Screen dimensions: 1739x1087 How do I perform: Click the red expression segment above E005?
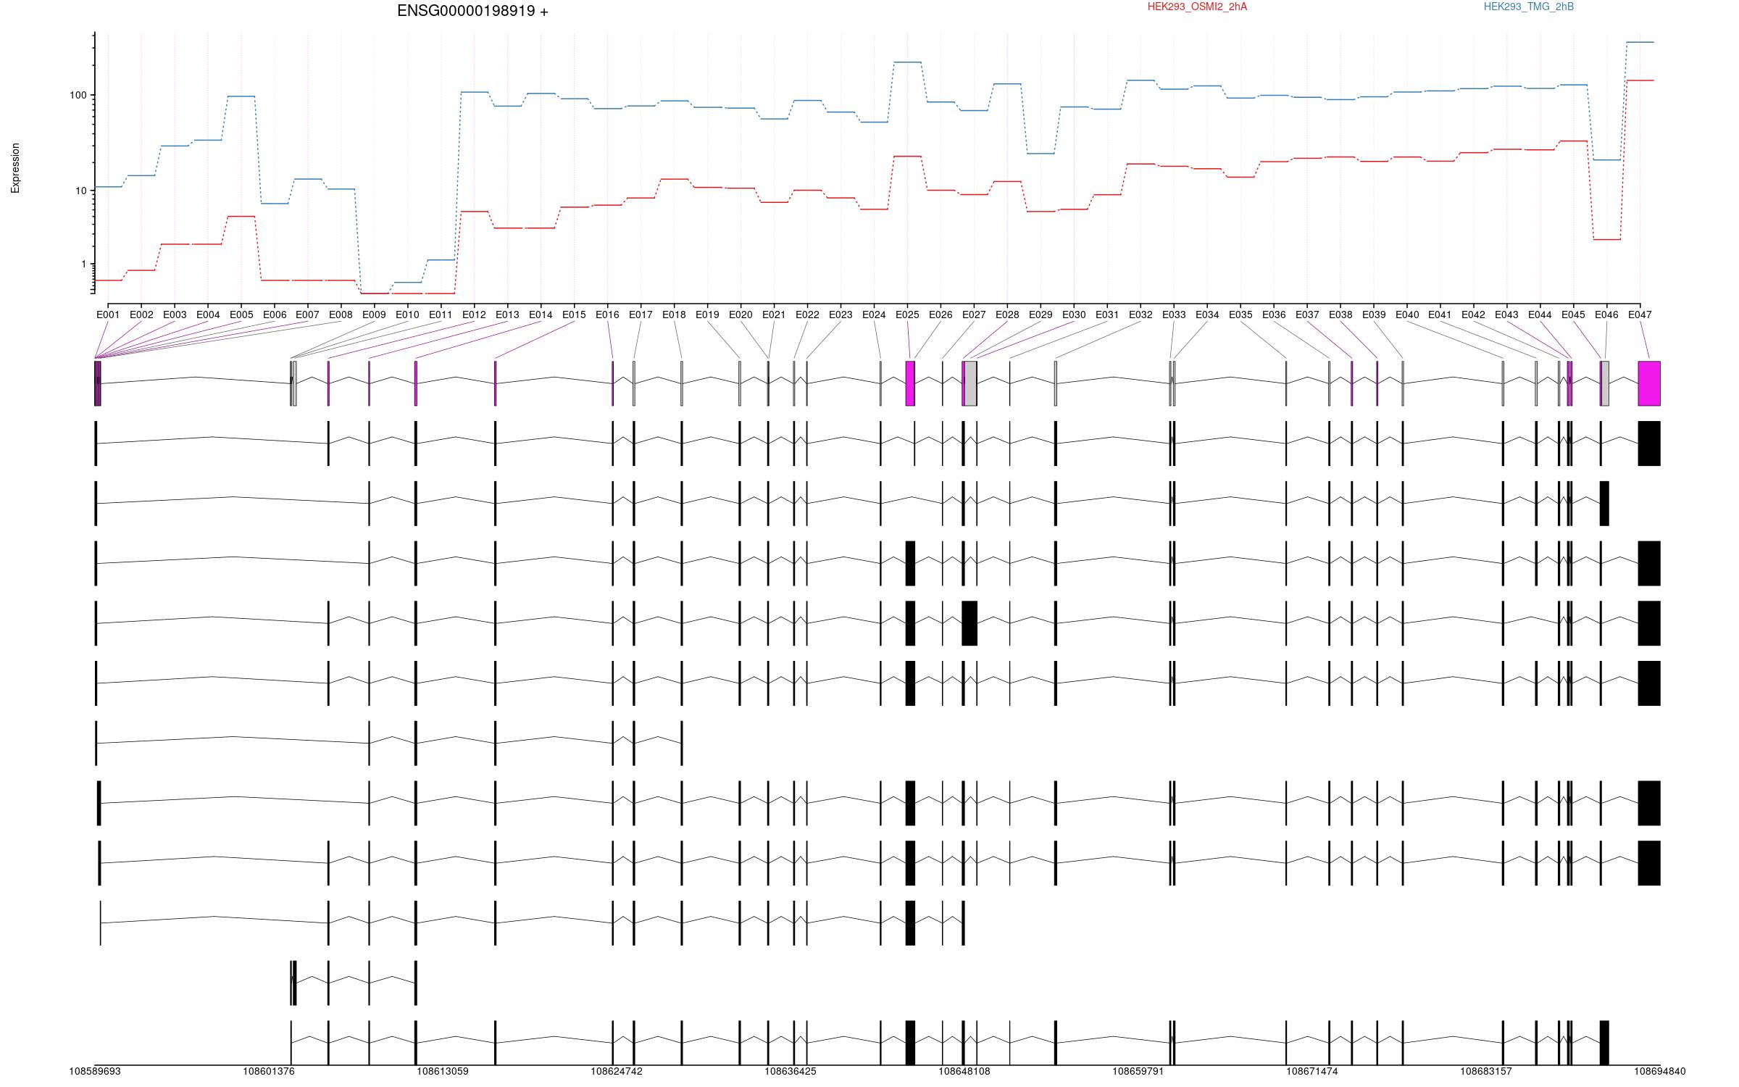(x=241, y=216)
